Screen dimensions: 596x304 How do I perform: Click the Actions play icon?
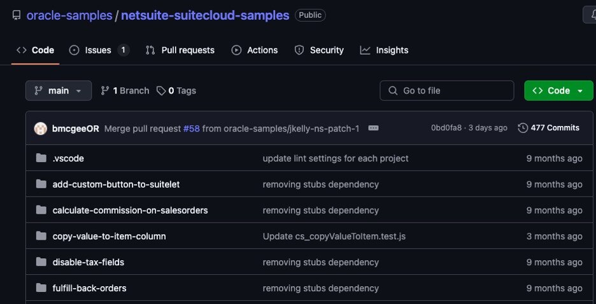(x=236, y=50)
